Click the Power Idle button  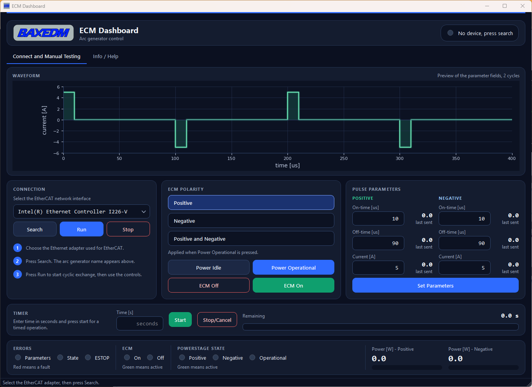tap(209, 268)
